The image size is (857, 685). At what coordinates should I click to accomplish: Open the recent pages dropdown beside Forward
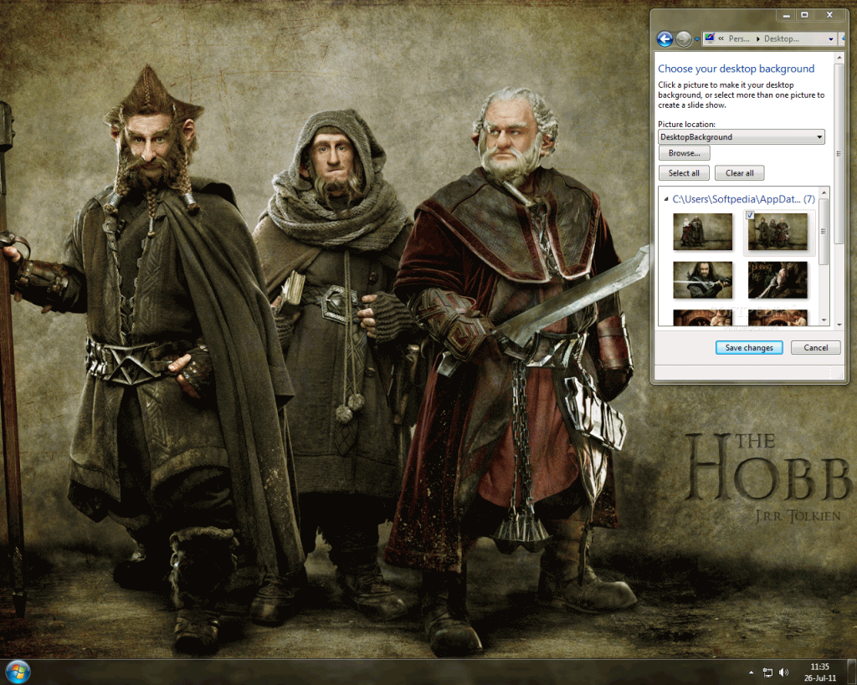pos(697,39)
